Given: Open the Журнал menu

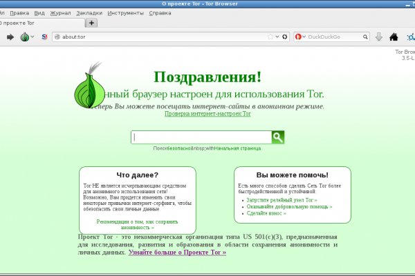Looking at the screenshot, I should 60,12.
